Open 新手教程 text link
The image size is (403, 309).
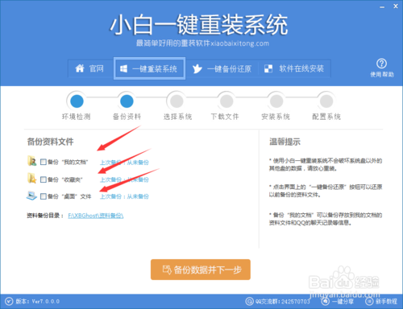tap(386, 302)
